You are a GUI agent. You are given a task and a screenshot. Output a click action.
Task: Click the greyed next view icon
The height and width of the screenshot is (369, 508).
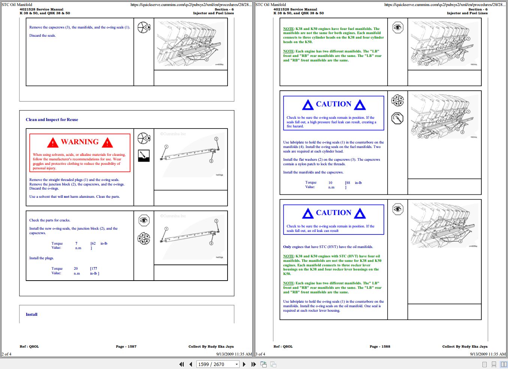tap(273, 364)
